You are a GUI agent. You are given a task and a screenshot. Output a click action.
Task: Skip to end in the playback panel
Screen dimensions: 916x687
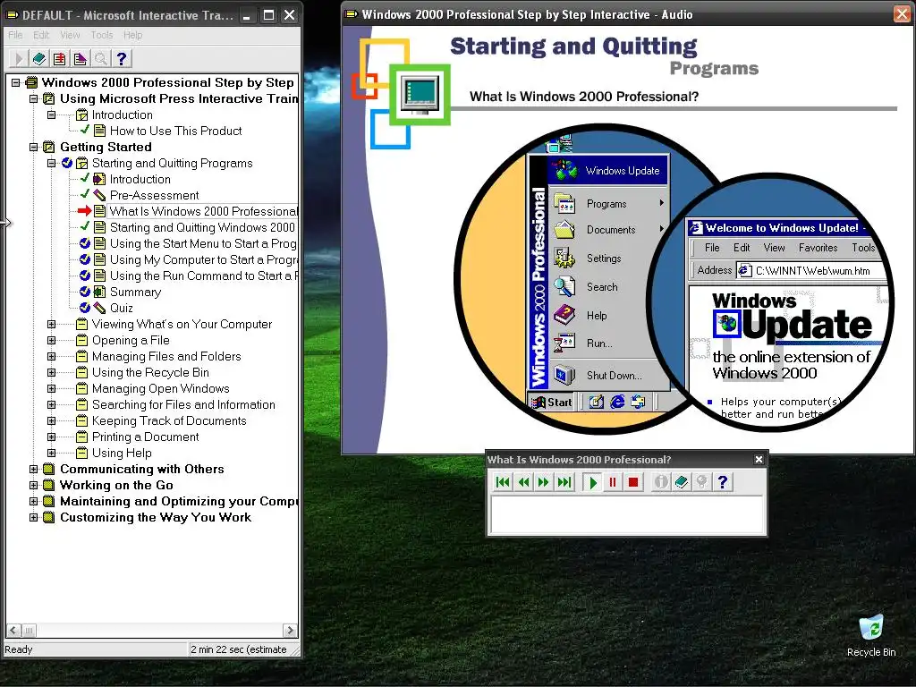[564, 482]
